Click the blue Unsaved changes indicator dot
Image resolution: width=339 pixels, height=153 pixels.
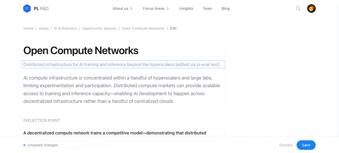[x=24, y=145]
